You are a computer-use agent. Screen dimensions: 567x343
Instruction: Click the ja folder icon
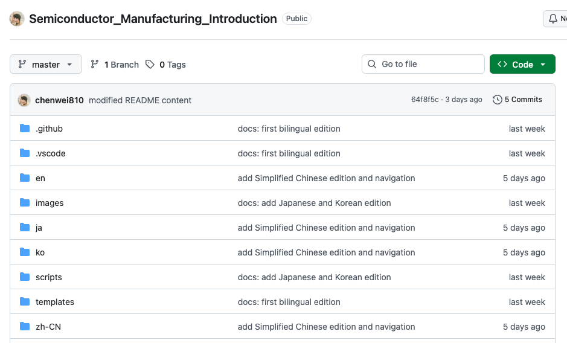[x=25, y=227]
